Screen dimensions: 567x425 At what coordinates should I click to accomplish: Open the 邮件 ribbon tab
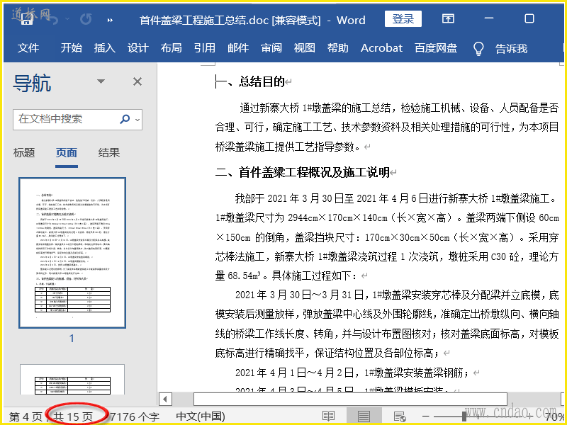pyautogui.click(x=238, y=47)
